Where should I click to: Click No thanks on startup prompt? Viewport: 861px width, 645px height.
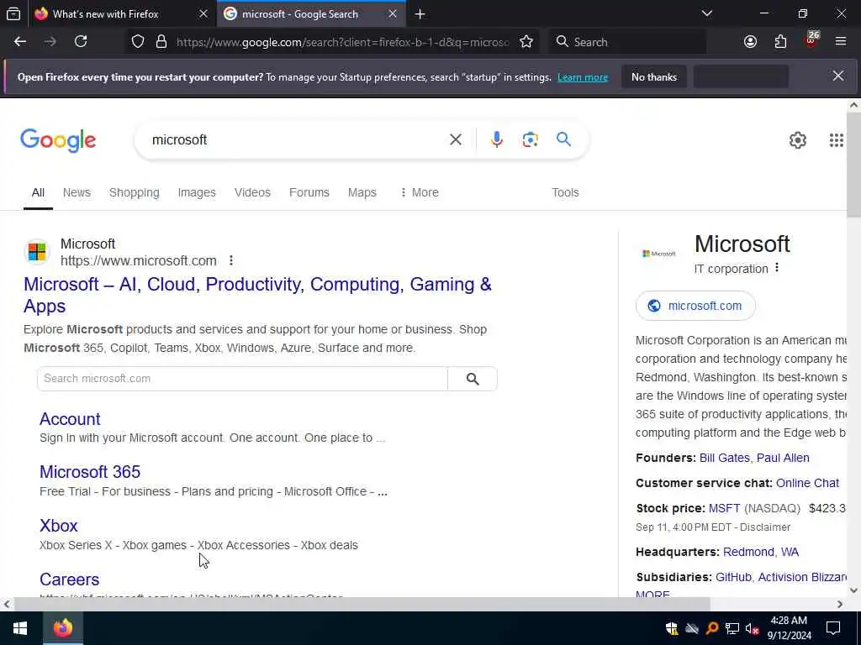pyautogui.click(x=654, y=76)
